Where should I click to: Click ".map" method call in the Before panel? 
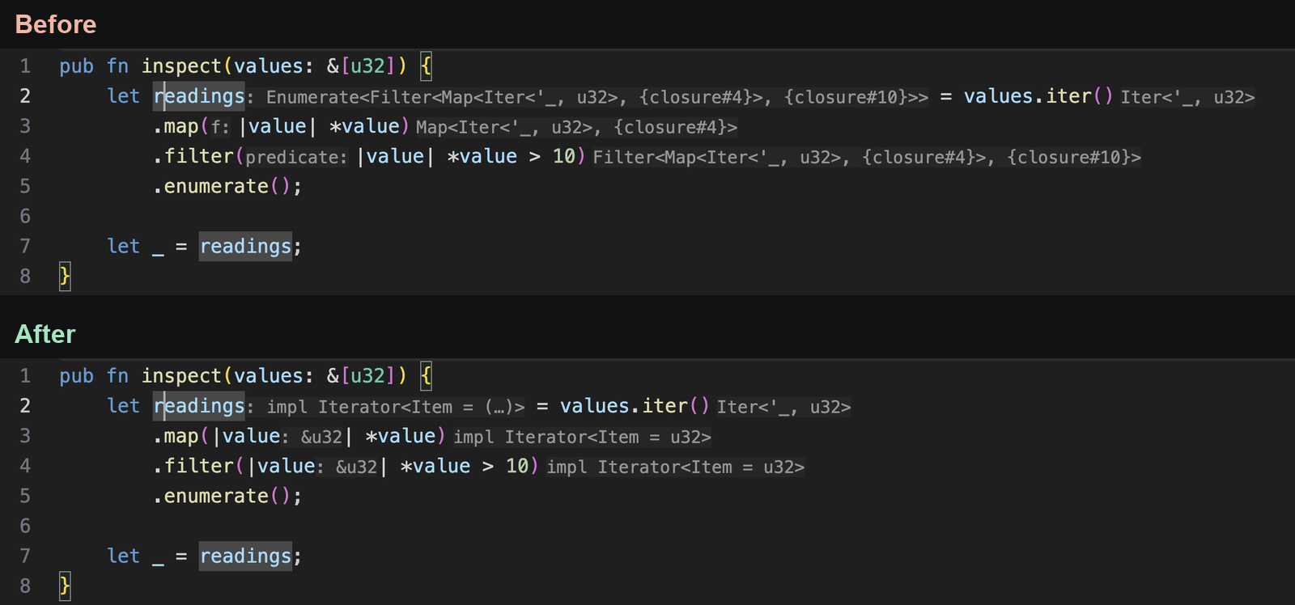[x=176, y=127]
